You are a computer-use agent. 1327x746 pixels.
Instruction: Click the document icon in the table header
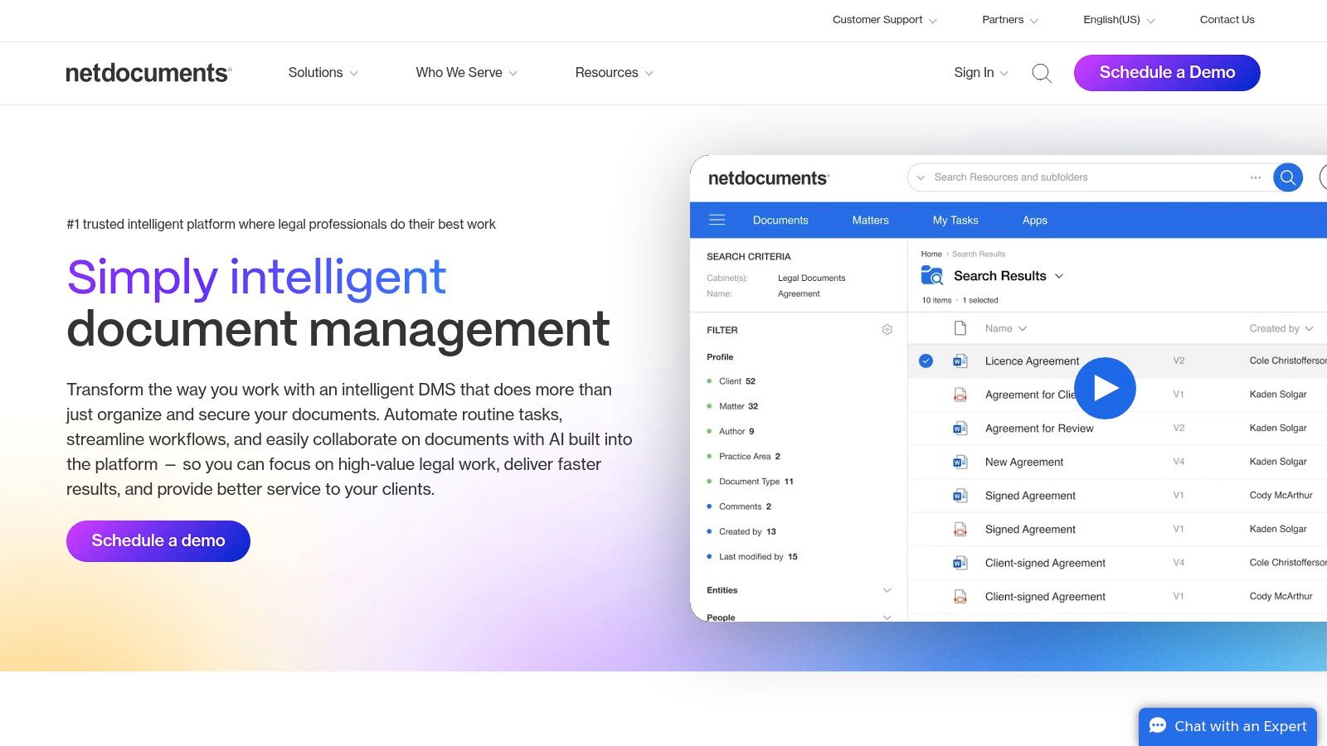pyautogui.click(x=960, y=328)
